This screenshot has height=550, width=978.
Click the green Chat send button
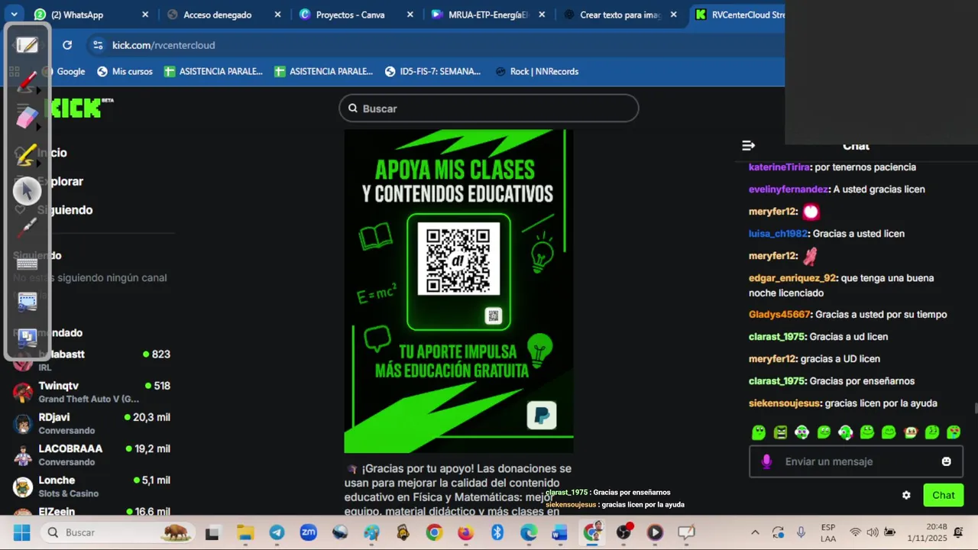(944, 495)
